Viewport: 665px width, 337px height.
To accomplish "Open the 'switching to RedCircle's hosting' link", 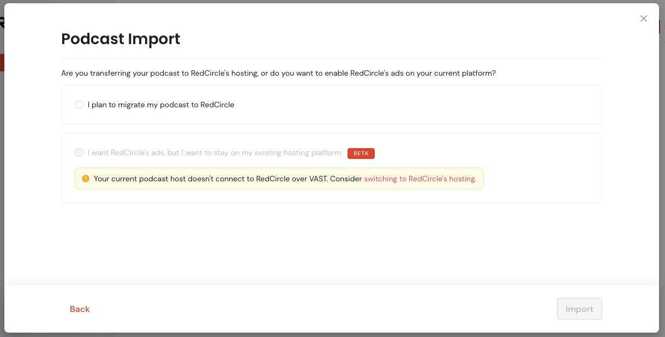I will pos(420,179).
